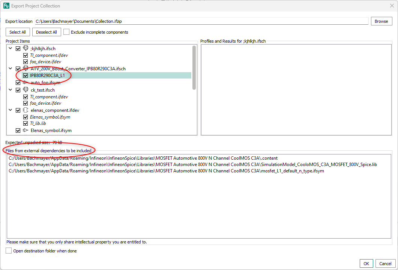Viewport: 398px width, 270px height.
Task: Select the ;kjhlkjh.ifsch item label
Action: coord(43,49)
